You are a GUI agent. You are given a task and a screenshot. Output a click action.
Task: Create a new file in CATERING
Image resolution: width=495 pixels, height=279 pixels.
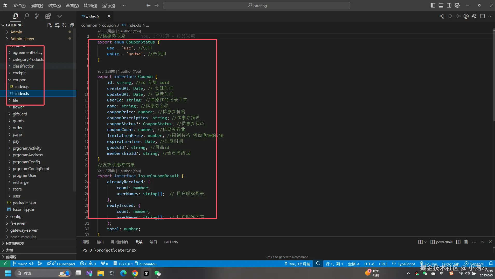click(x=50, y=25)
